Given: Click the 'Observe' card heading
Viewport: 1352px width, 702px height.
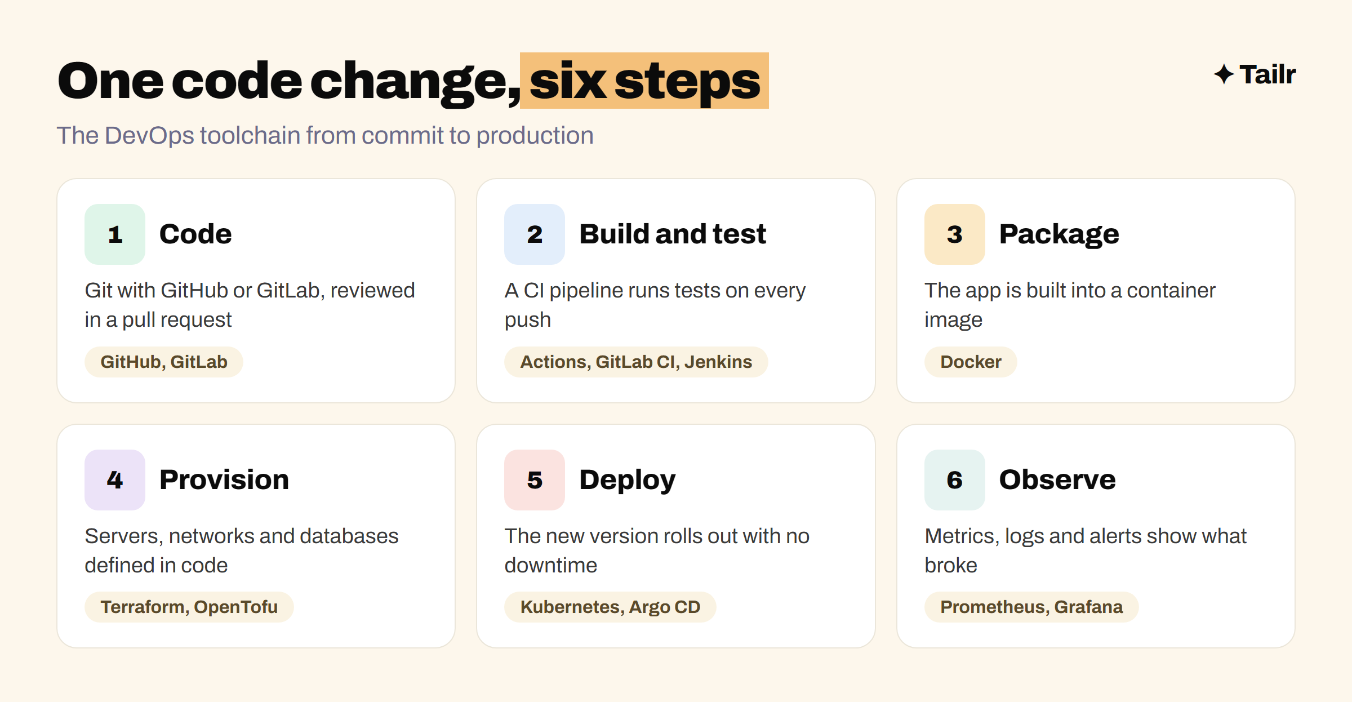Looking at the screenshot, I should click(1057, 480).
